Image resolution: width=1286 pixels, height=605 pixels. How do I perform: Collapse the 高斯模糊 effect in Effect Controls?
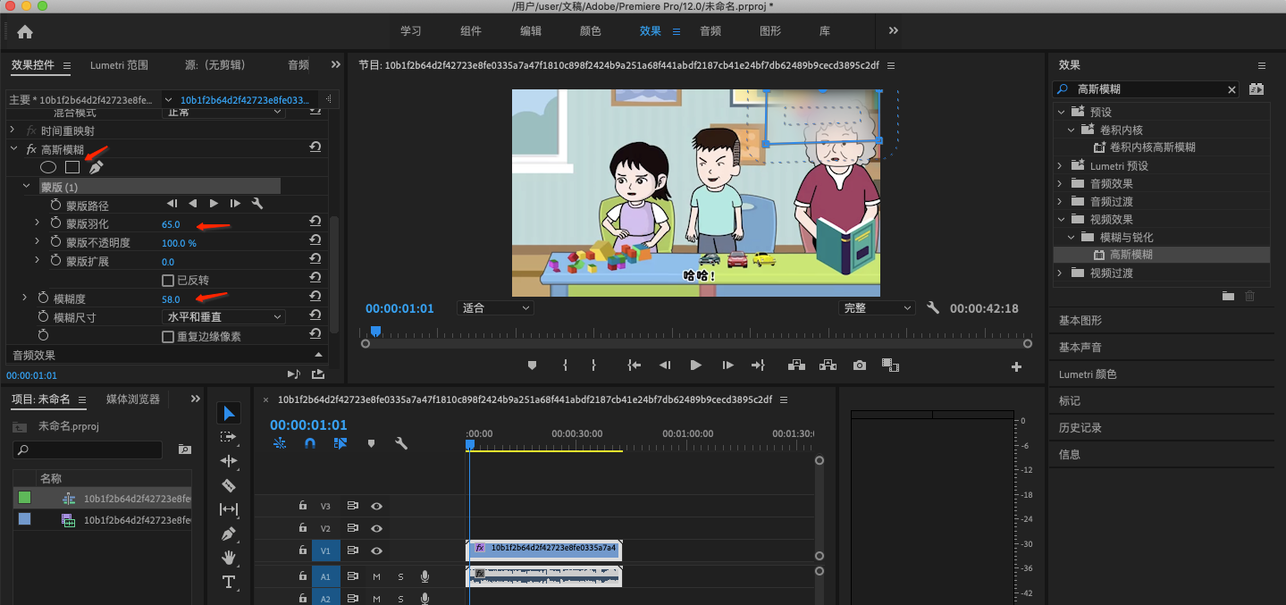[14, 149]
